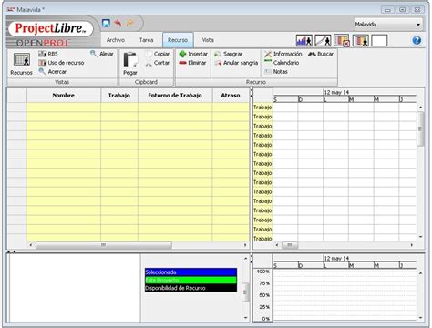Click Alejar zoom out
432x328 pixels.
[102, 54]
